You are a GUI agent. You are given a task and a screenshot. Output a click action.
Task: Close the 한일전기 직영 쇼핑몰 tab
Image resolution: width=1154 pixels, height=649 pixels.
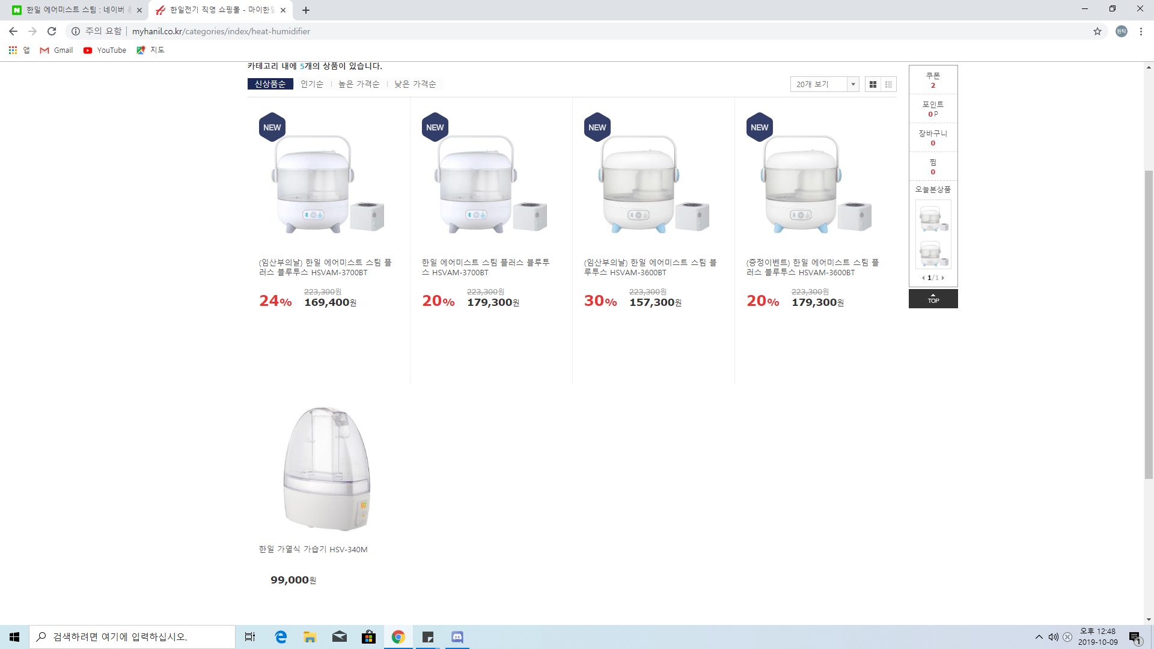283,10
